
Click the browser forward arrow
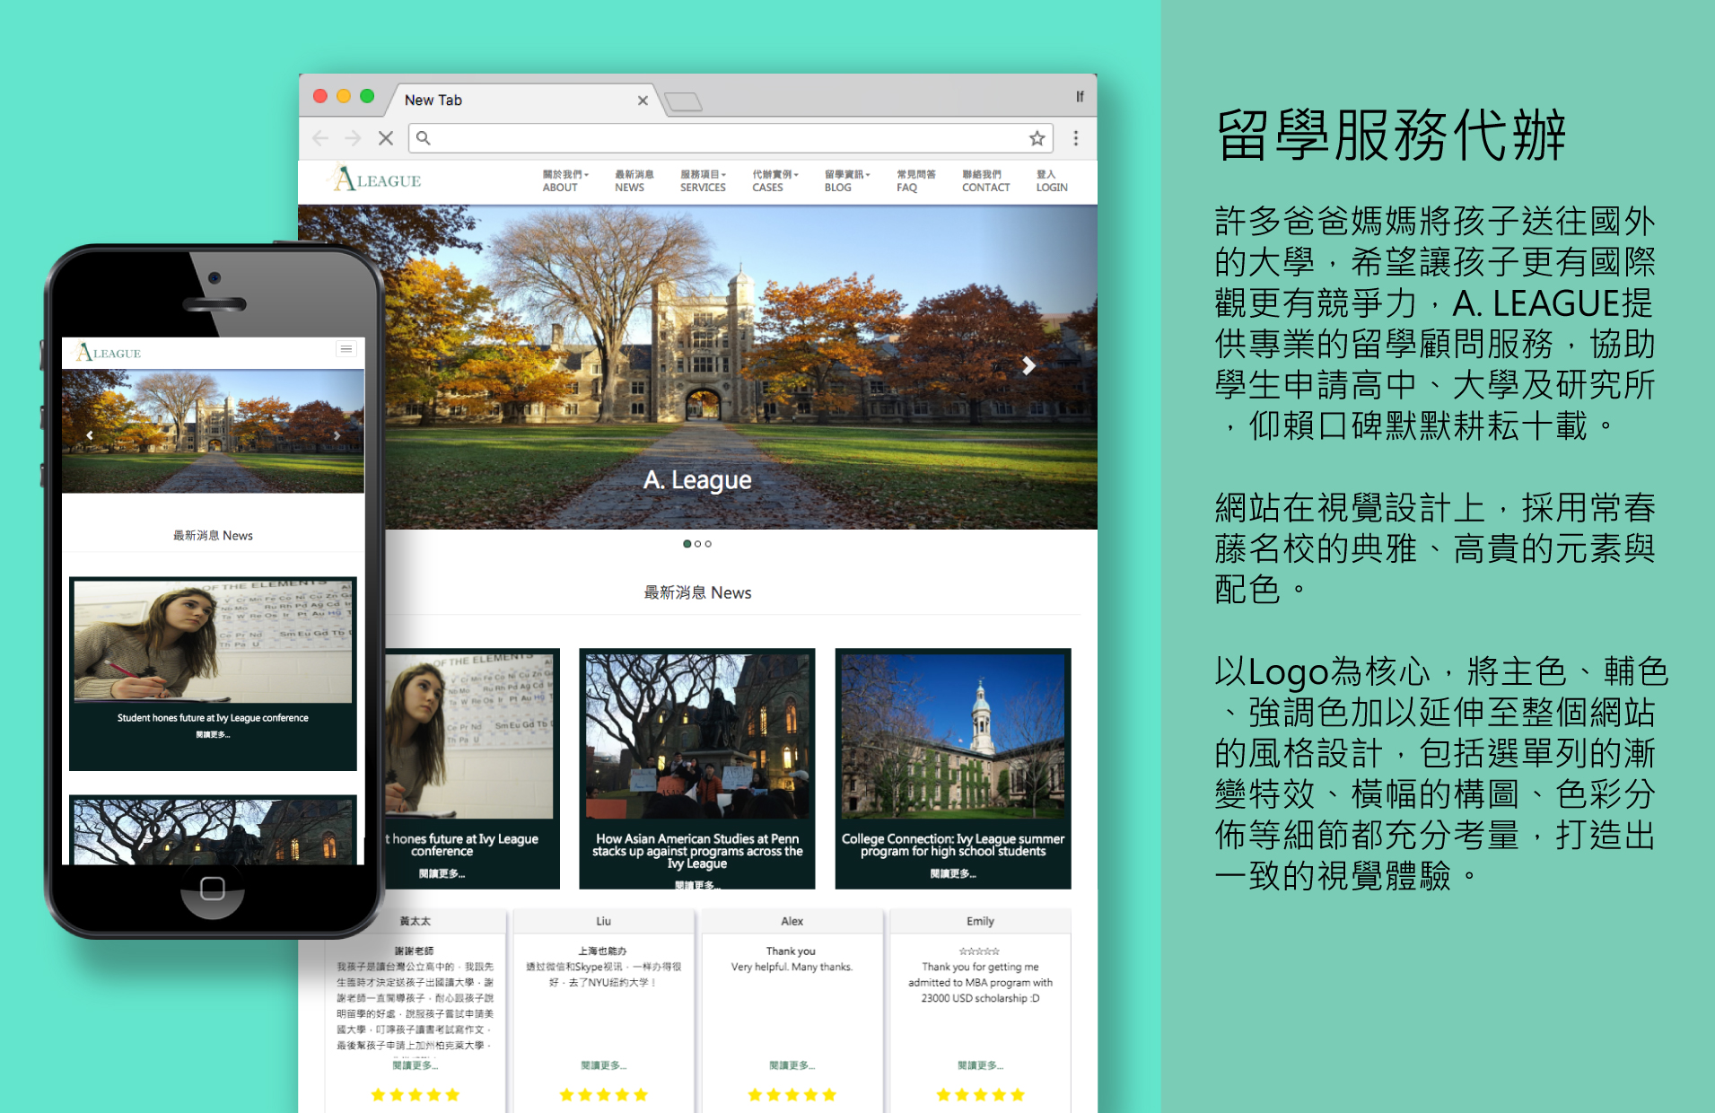coord(353,138)
